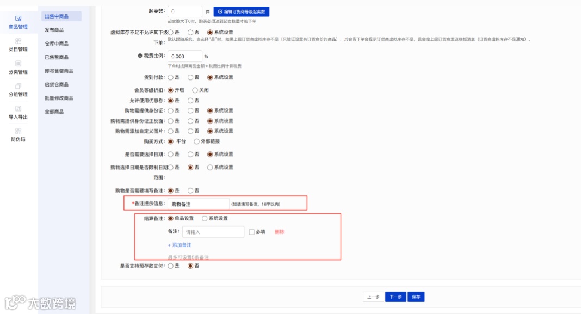
Task: Focus the 税费比例 input field
Action: tap(185, 57)
